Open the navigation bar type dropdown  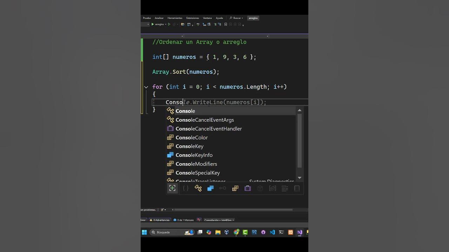pyautogui.click(x=182, y=36)
